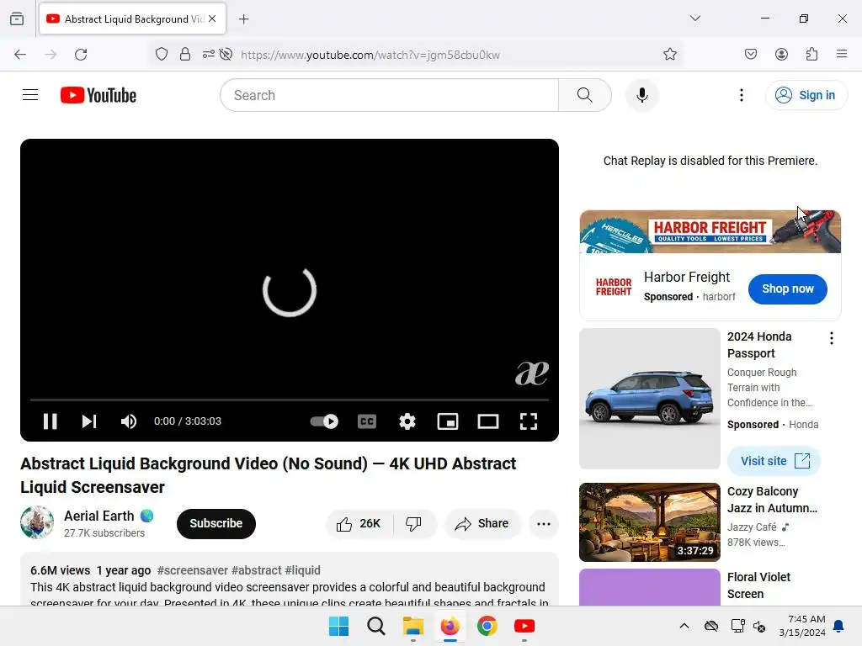Viewport: 862px width, 646px height.
Task: Open Chrome from taskbar
Action: click(x=487, y=626)
